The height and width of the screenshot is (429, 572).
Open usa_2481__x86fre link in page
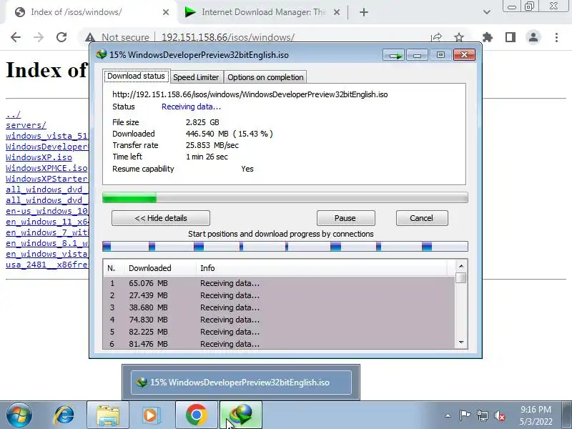pos(46,265)
